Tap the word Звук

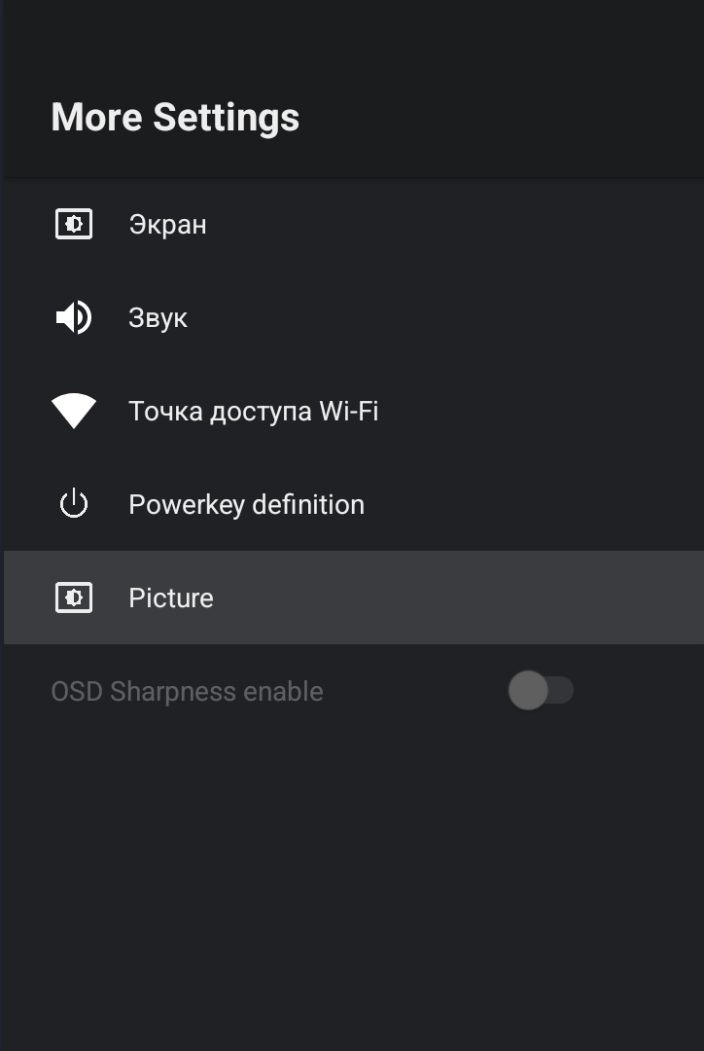(158, 318)
